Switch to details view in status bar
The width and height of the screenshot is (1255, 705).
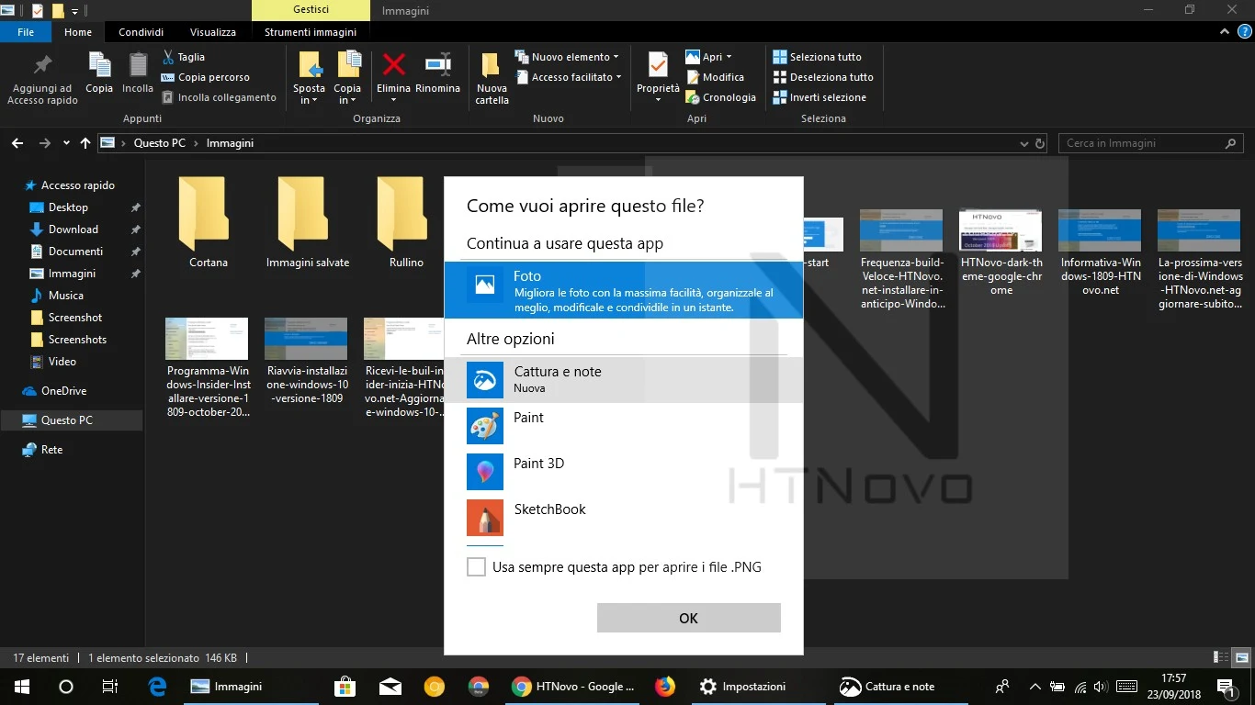click(x=1221, y=657)
